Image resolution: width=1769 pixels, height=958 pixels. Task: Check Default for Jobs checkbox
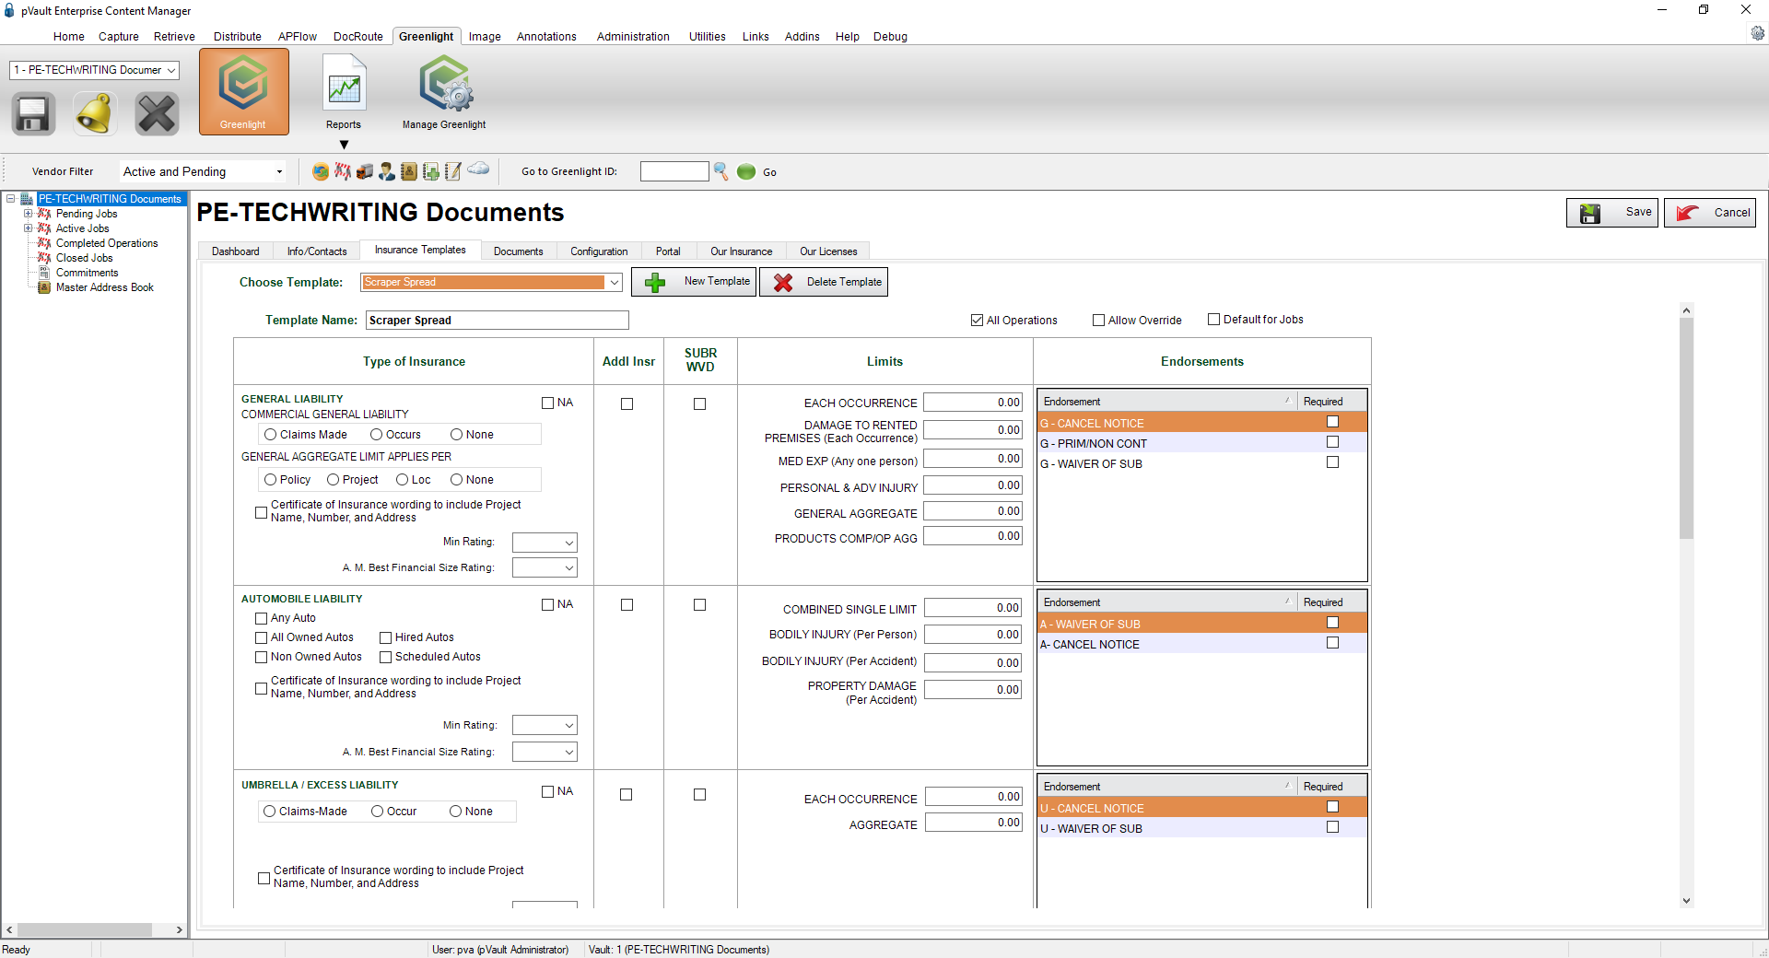(x=1213, y=320)
